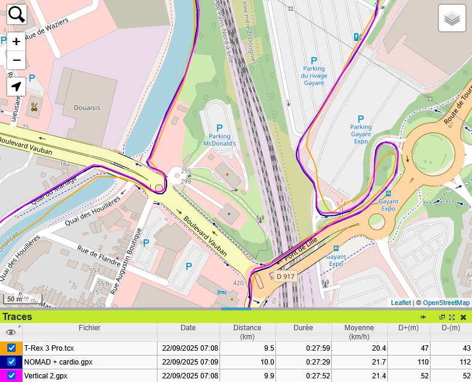Sort traces by Distance column header
The width and height of the screenshot is (472, 382).
(248, 332)
